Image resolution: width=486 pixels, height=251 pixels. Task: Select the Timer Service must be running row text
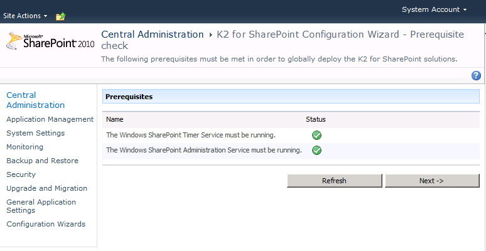pos(191,136)
